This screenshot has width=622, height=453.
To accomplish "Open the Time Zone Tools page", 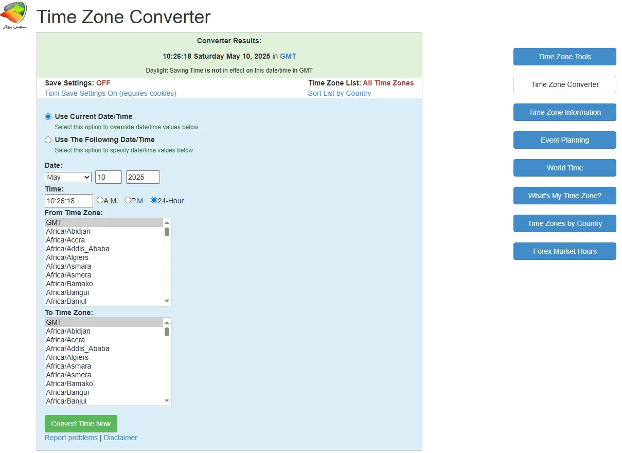I will coord(564,57).
